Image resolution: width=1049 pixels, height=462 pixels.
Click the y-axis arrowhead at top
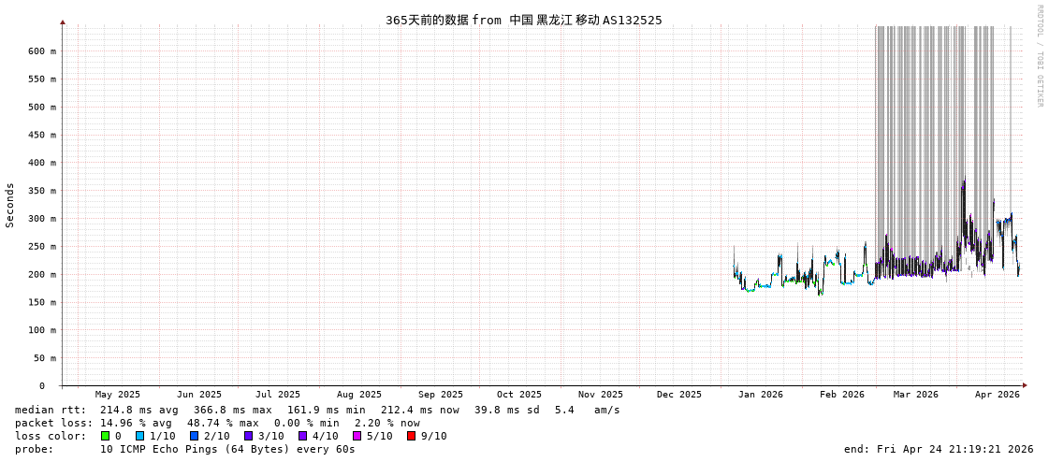(63, 22)
